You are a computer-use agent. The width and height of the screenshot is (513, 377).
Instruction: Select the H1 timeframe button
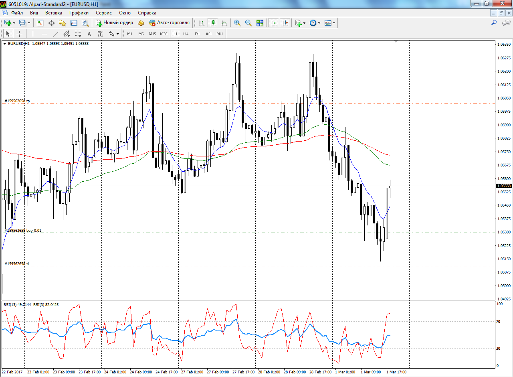click(175, 34)
